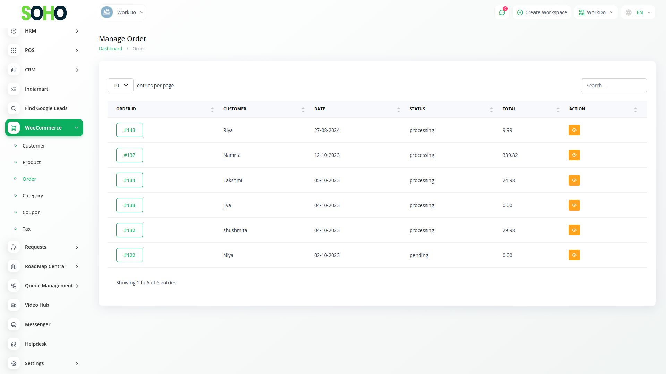666x374 pixels.
Task: Open the Video Hub sidebar icon
Action: pyautogui.click(x=14, y=305)
